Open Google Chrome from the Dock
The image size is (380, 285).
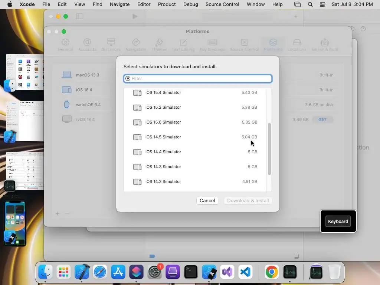click(272, 272)
